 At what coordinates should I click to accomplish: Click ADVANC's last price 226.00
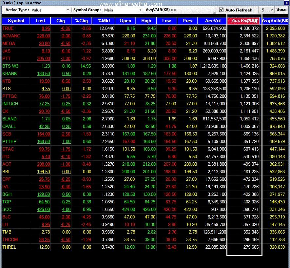[44, 36]
